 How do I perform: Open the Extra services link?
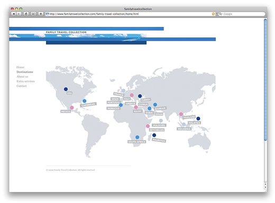[x=25, y=81]
